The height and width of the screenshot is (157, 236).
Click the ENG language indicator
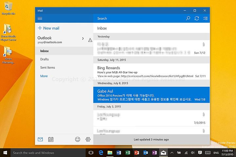pyautogui.click(x=216, y=153)
